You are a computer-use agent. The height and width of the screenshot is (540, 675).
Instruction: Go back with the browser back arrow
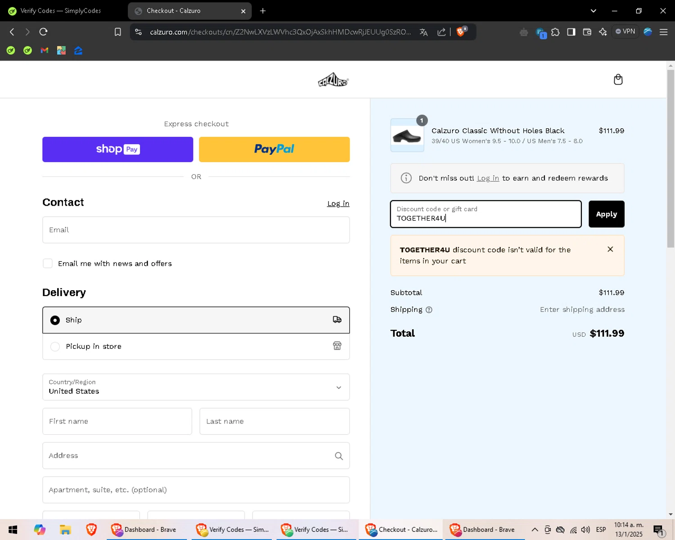click(12, 32)
